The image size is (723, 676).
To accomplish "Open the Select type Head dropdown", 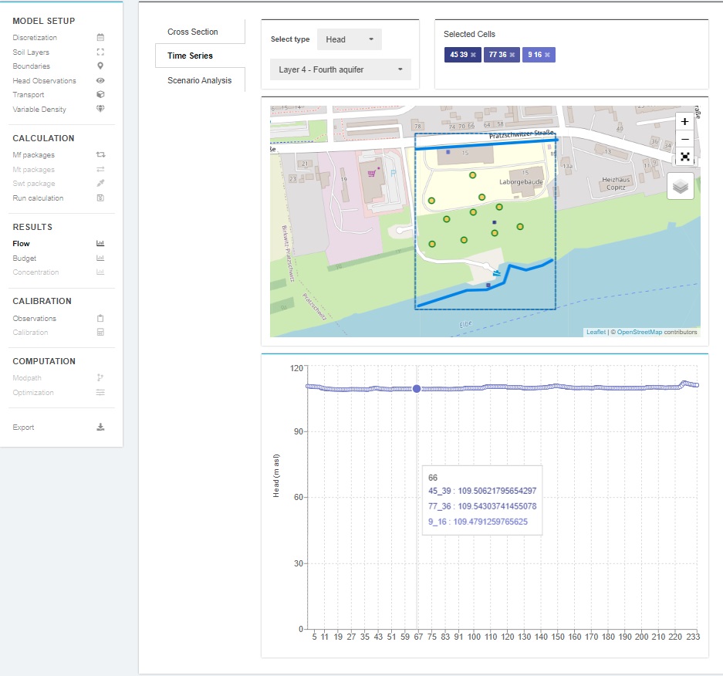I will 350,39.
